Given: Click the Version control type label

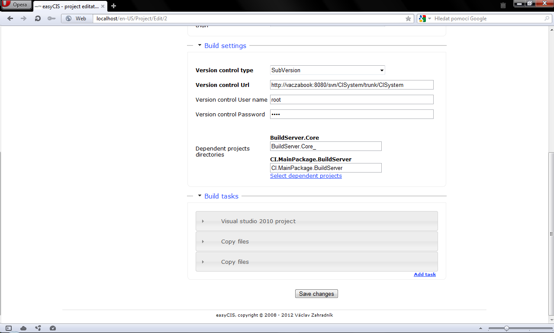Looking at the screenshot, I should pyautogui.click(x=224, y=70).
